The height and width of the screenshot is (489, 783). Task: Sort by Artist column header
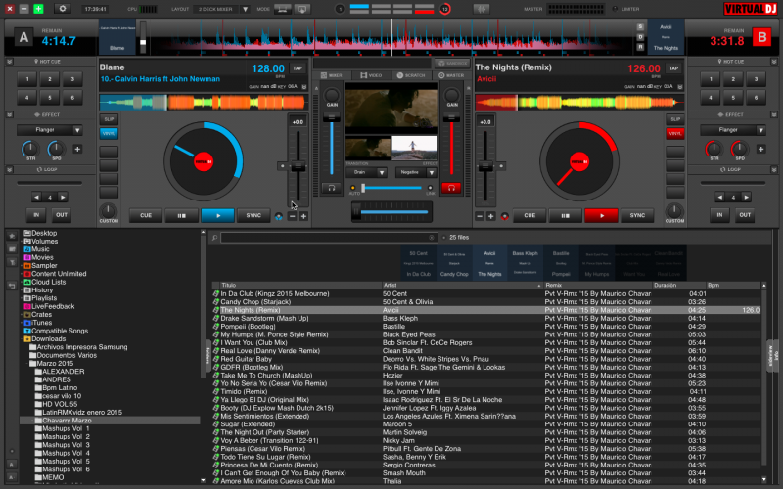(462, 286)
